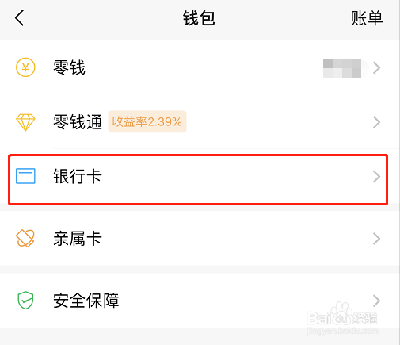Expand 银行卡 using its right chevron
Image resolution: width=400 pixels, height=345 pixels.
(x=377, y=177)
